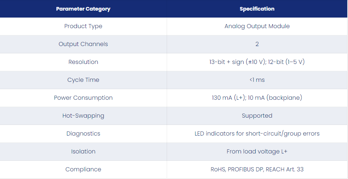348x179 pixels.
Task: Click the Analog Output Module cell
Action: click(x=257, y=26)
